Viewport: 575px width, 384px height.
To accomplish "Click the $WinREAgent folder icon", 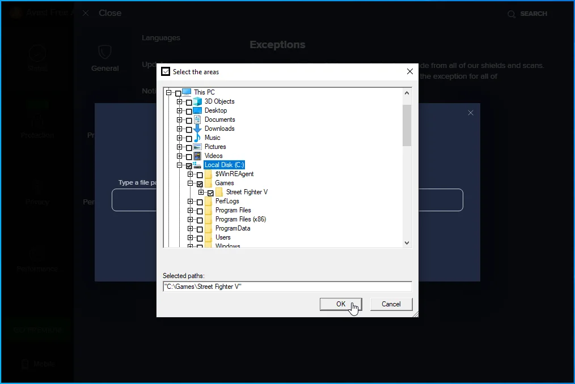I will (208, 174).
